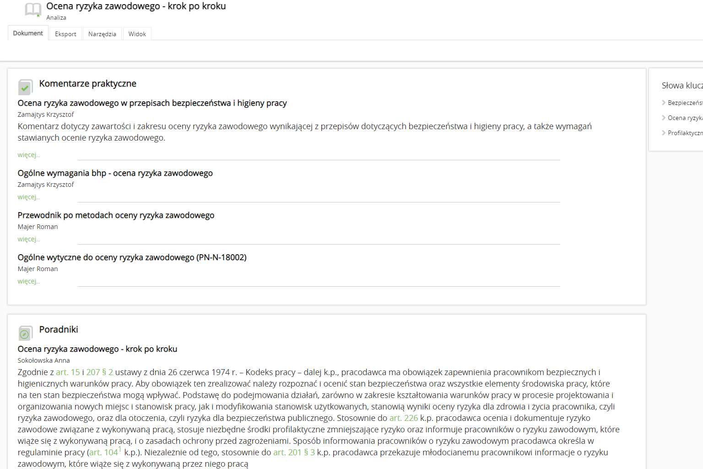
Task: Open the art. 201 § 3 link
Action: pyautogui.click(x=294, y=453)
